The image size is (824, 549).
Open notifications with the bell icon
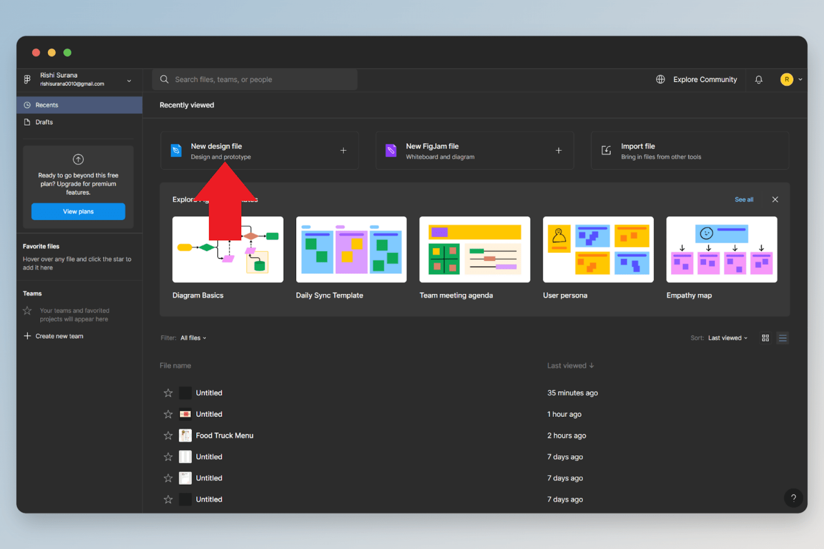[759, 79]
